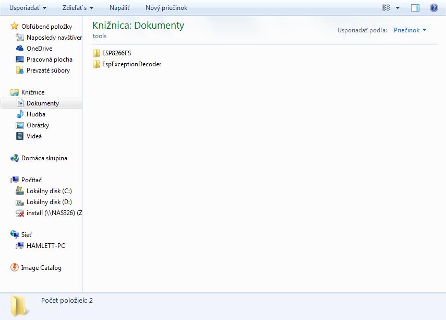
Task: Open the ESP8266FS folder
Action: pyautogui.click(x=116, y=53)
